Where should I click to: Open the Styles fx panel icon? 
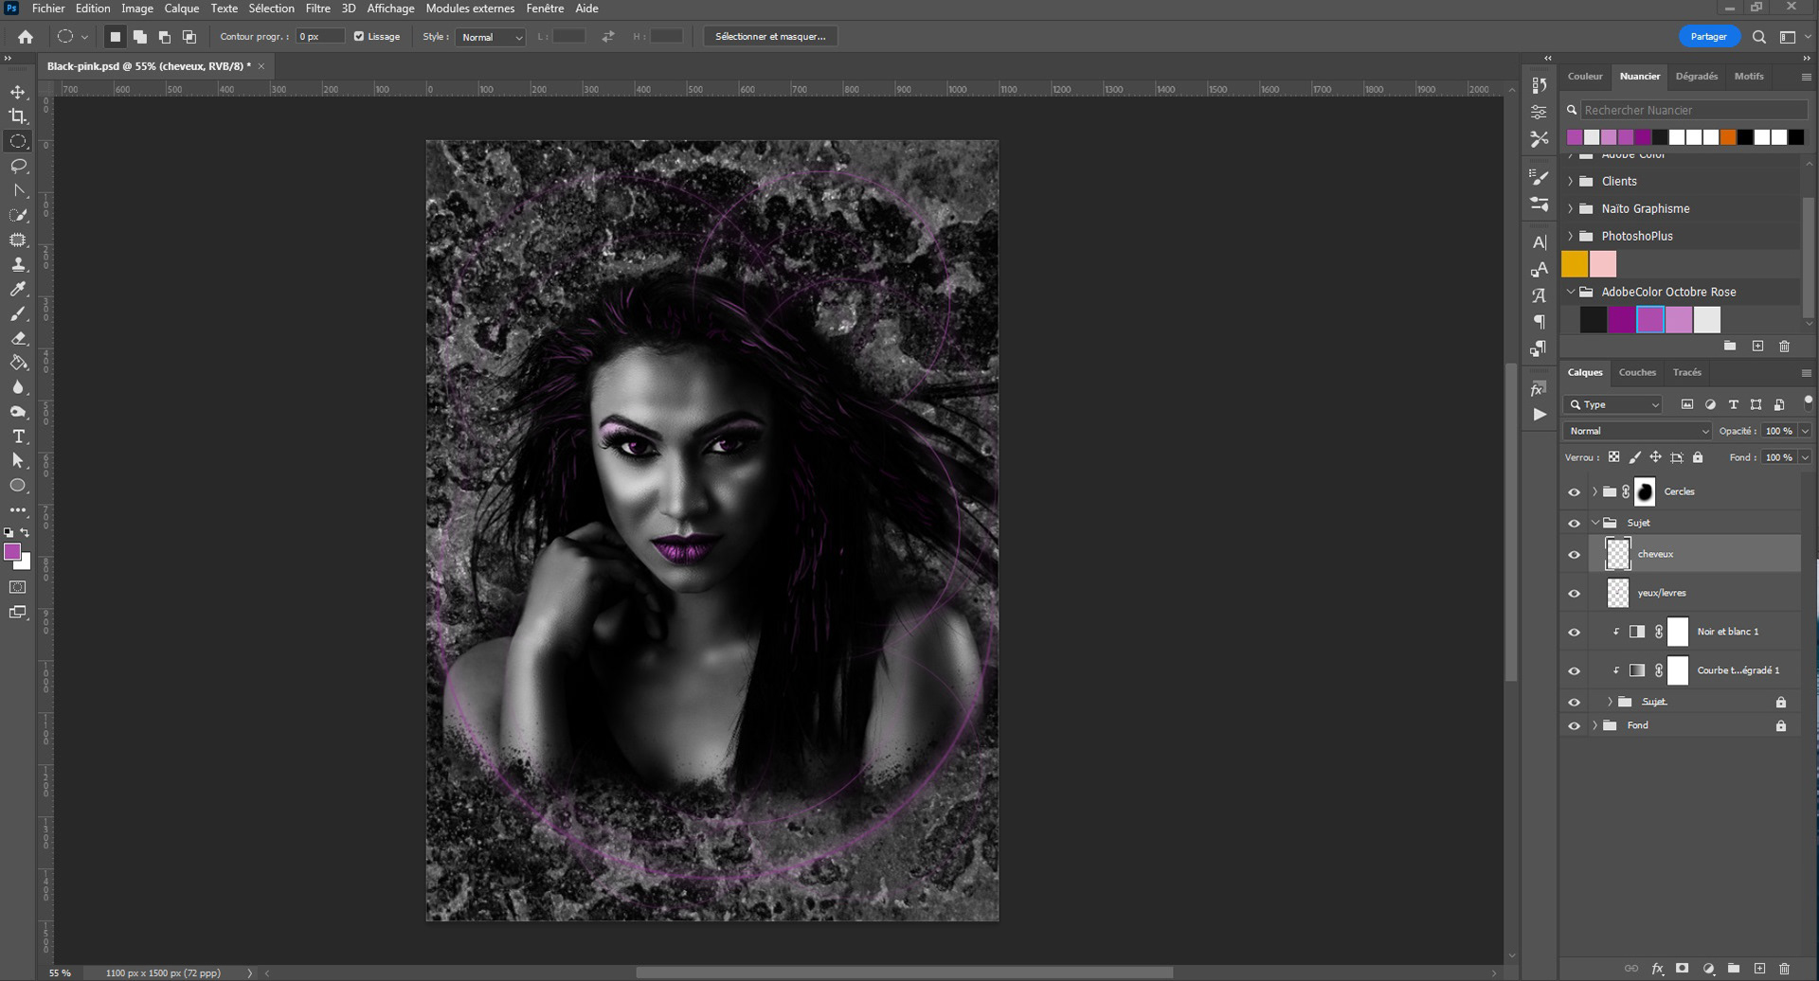[1539, 388]
